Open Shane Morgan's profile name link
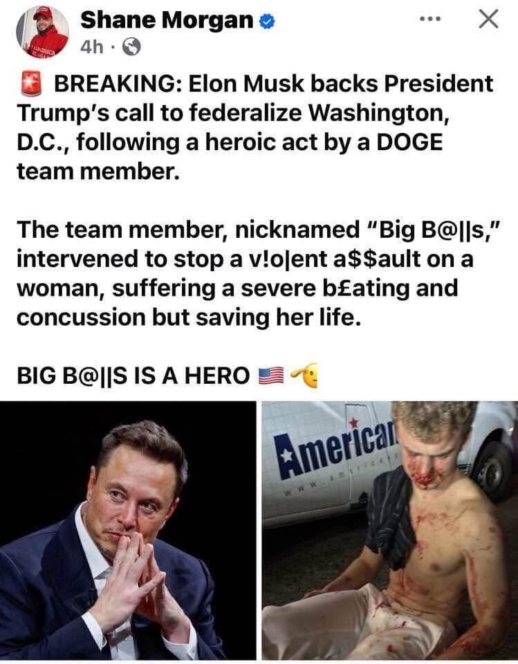The height and width of the screenshot is (664, 518). 167,20
